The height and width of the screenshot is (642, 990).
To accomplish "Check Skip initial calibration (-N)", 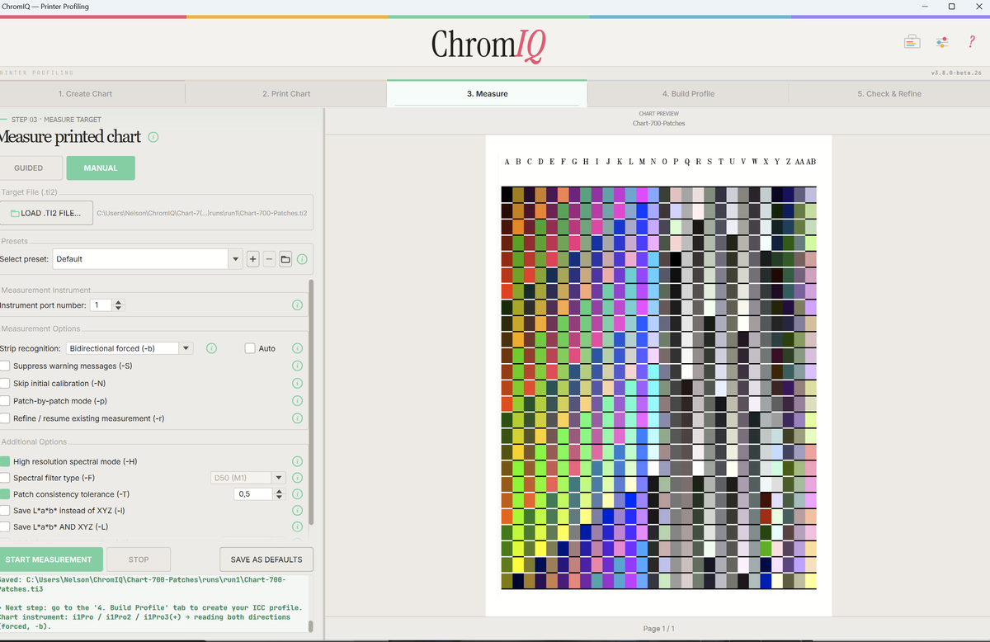I will 5,384.
